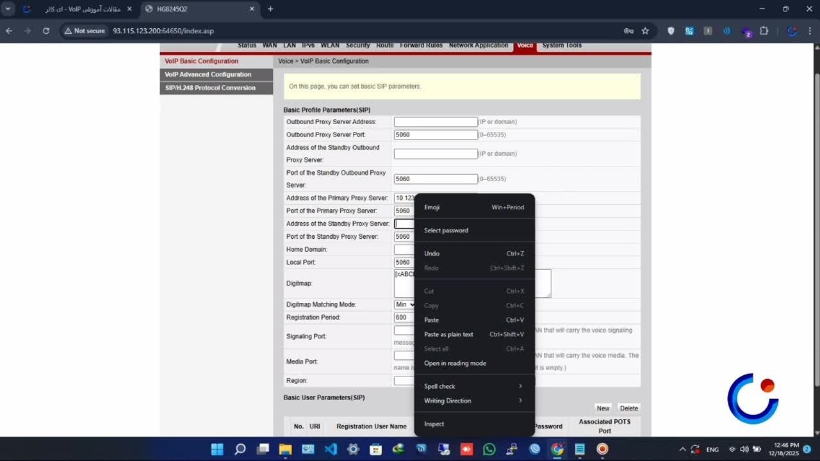Viewport: 820px width, 461px height.
Task: Bookmark this page with the star icon
Action: click(645, 31)
